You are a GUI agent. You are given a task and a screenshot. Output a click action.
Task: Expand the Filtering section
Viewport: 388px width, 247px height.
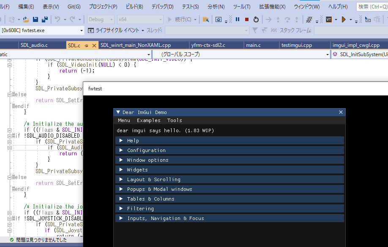(230, 209)
